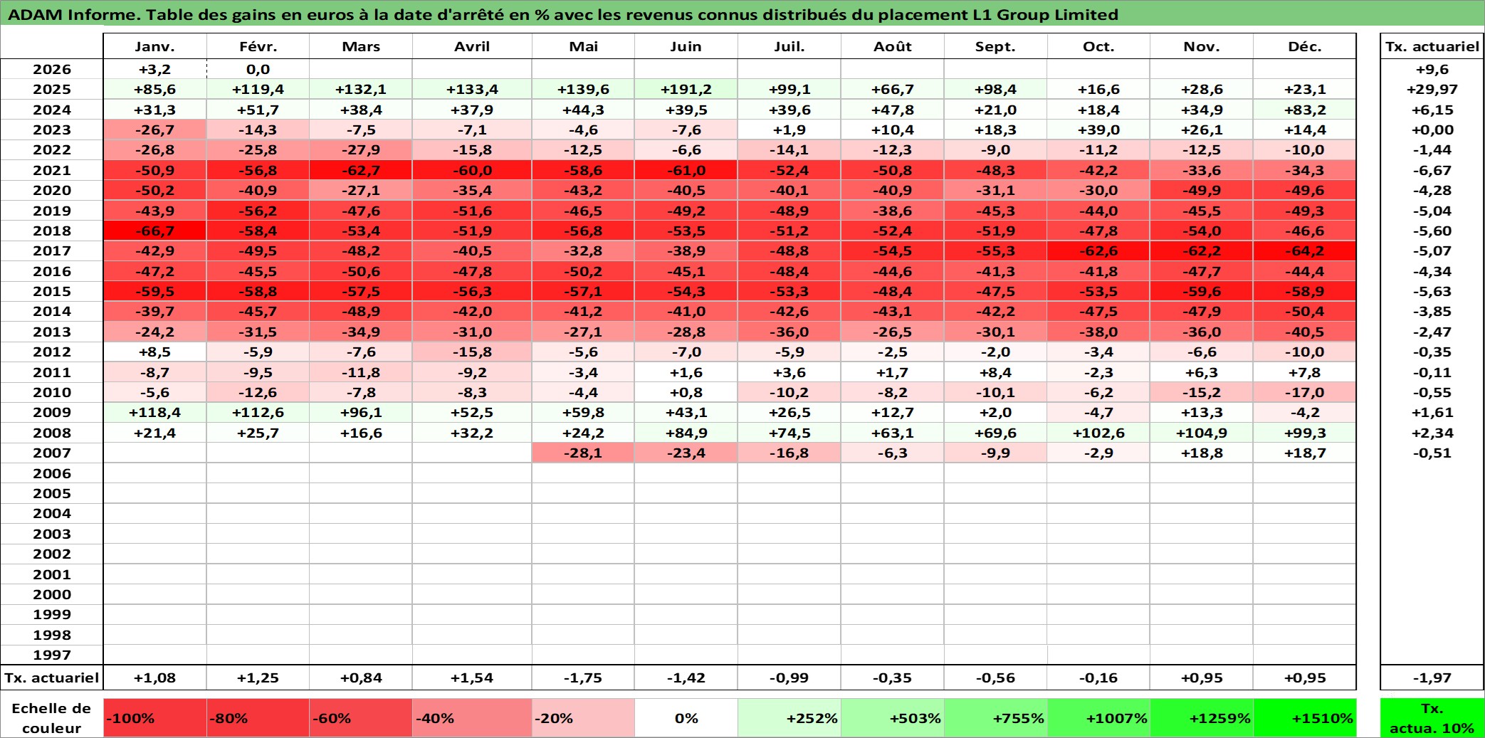Click the 'ADAM Informe' title bar text

[562, 14]
